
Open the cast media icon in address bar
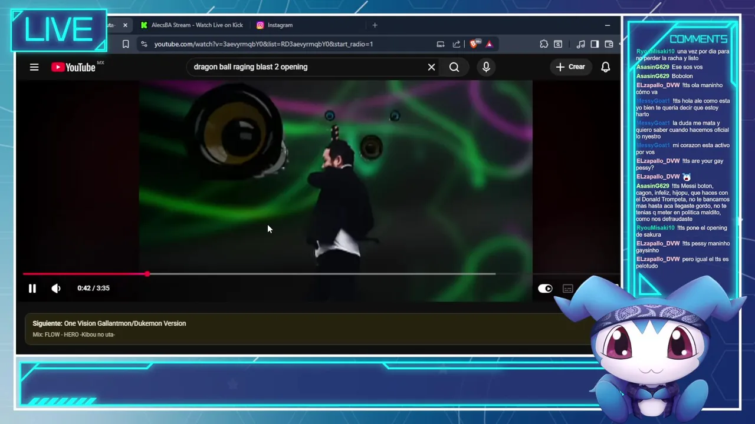click(x=440, y=44)
